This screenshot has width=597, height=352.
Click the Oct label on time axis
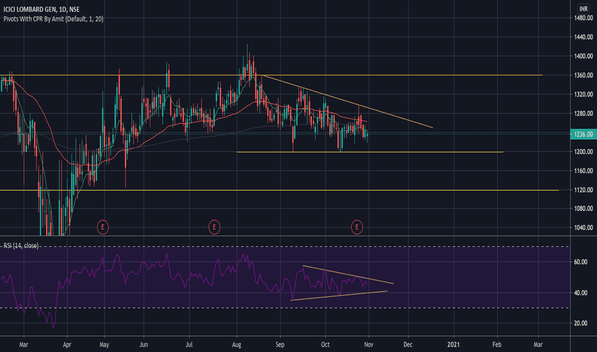[325, 345]
